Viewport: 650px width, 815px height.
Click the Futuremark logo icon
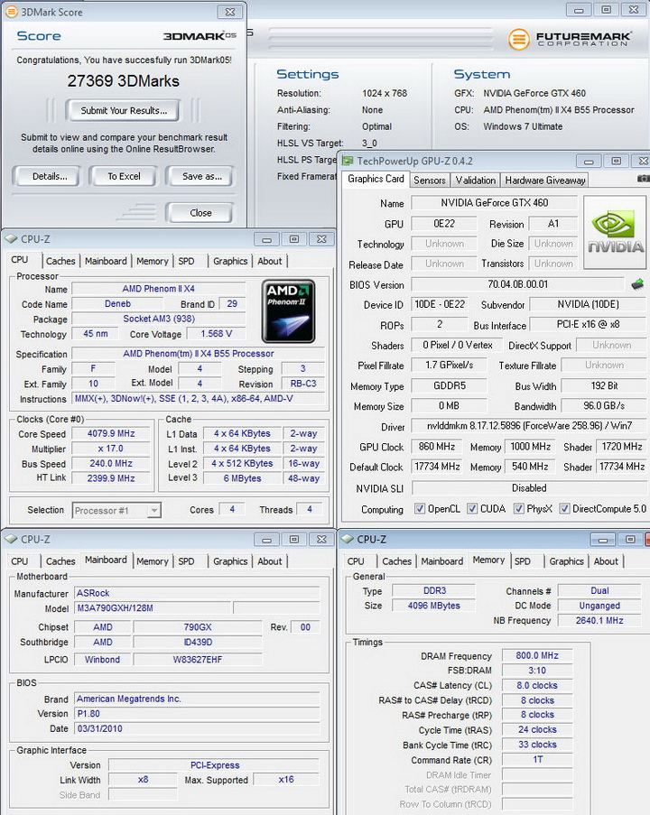pos(518,40)
